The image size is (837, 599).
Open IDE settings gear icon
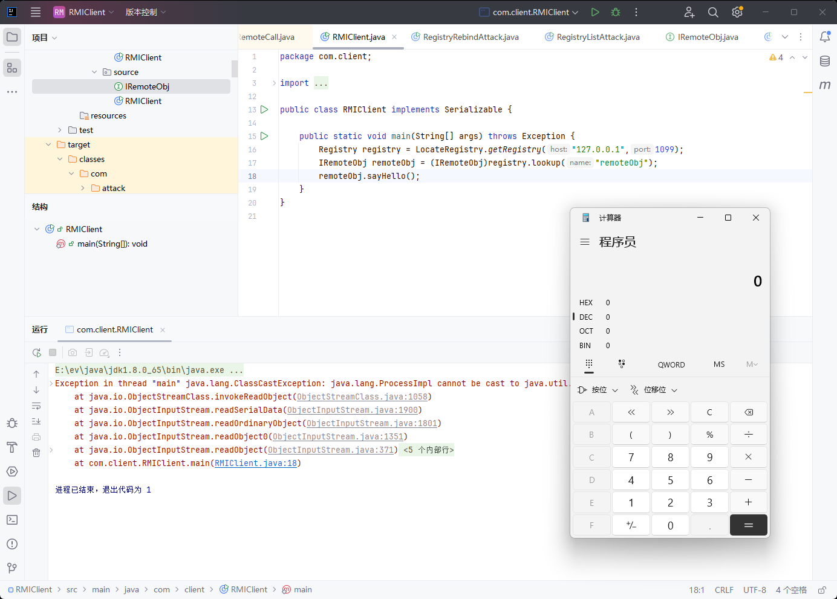tap(737, 12)
